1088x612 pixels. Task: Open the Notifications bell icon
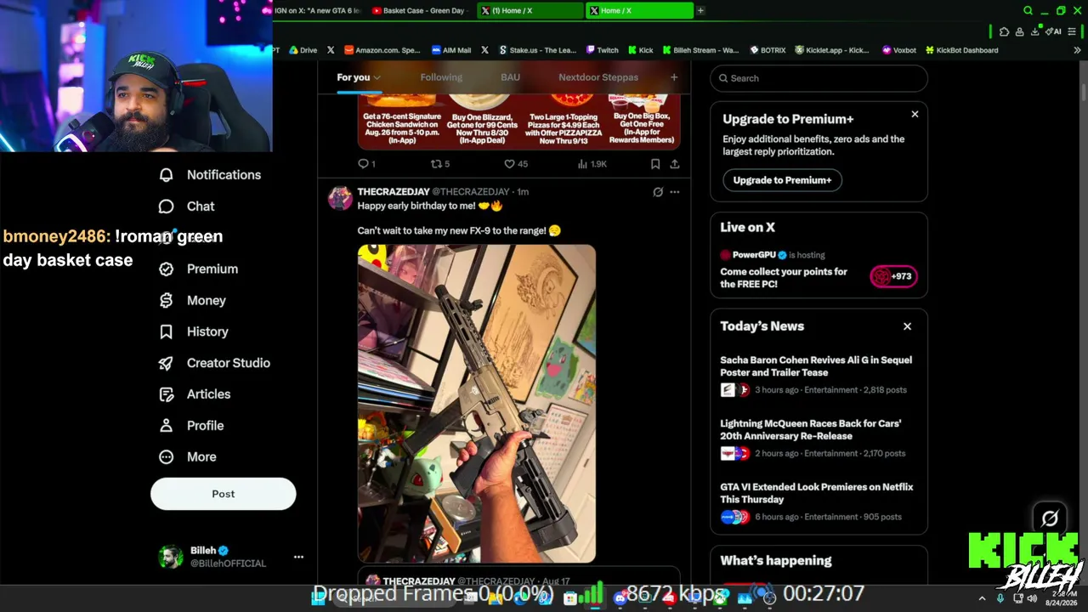tap(167, 175)
